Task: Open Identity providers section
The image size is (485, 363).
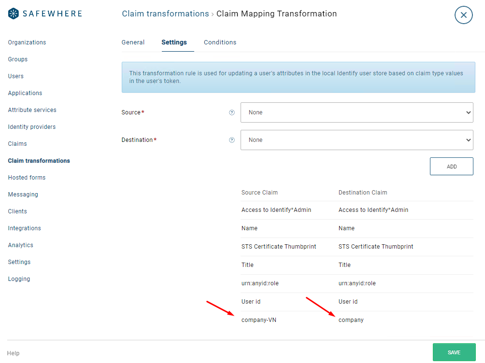Action: click(x=32, y=127)
